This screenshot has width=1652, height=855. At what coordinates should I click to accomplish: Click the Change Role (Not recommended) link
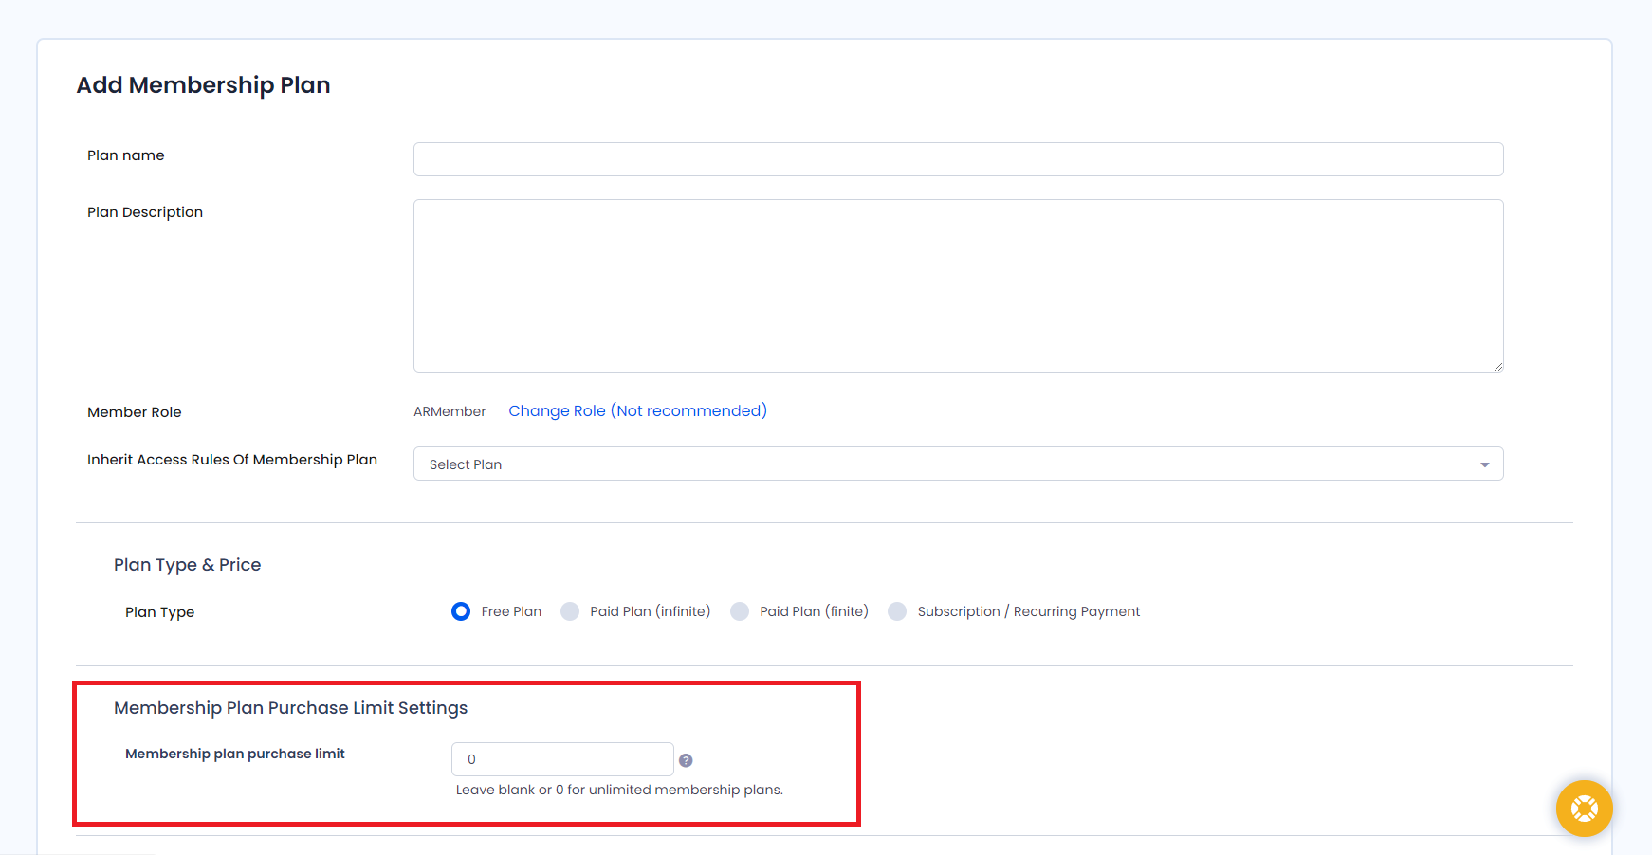point(637,410)
